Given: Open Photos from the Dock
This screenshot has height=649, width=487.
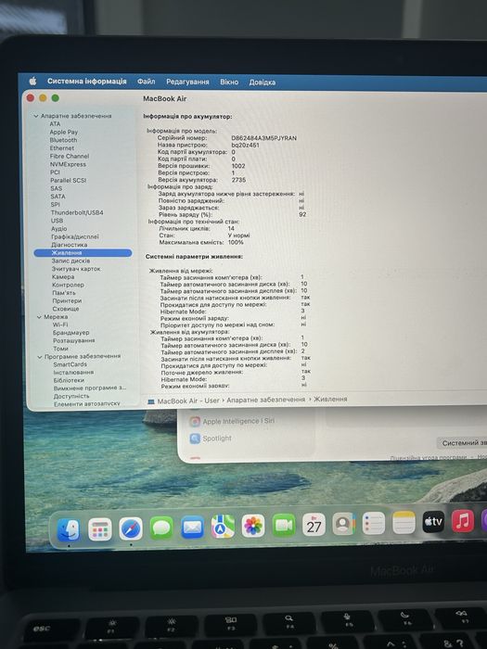Looking at the screenshot, I should coord(253,526).
